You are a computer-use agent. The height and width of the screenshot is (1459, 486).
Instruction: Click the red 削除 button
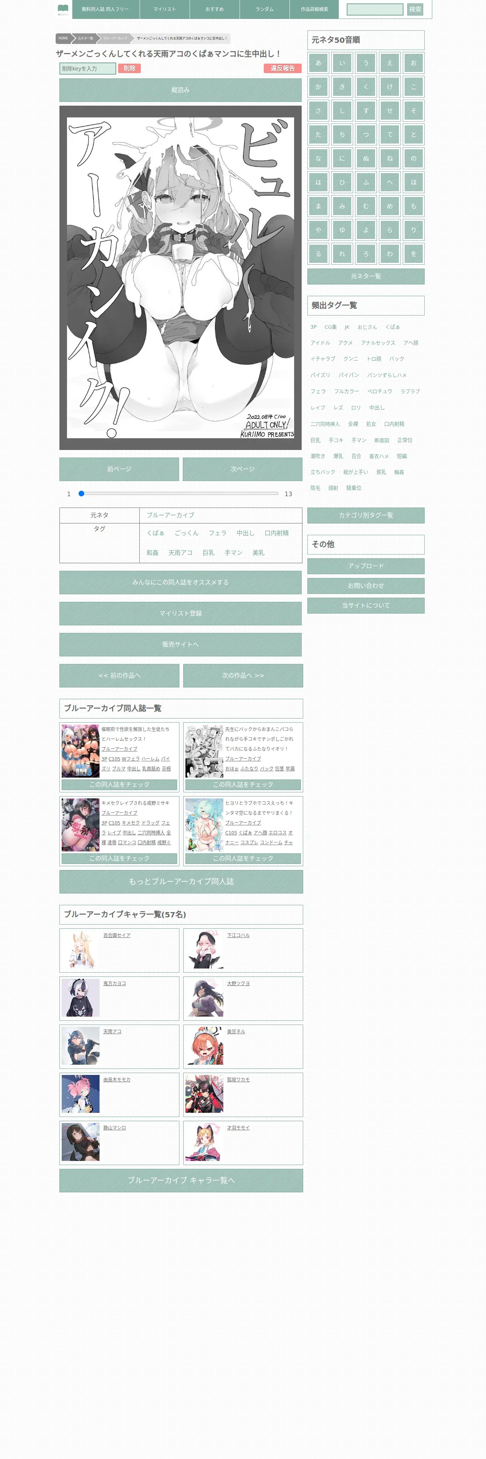point(129,69)
